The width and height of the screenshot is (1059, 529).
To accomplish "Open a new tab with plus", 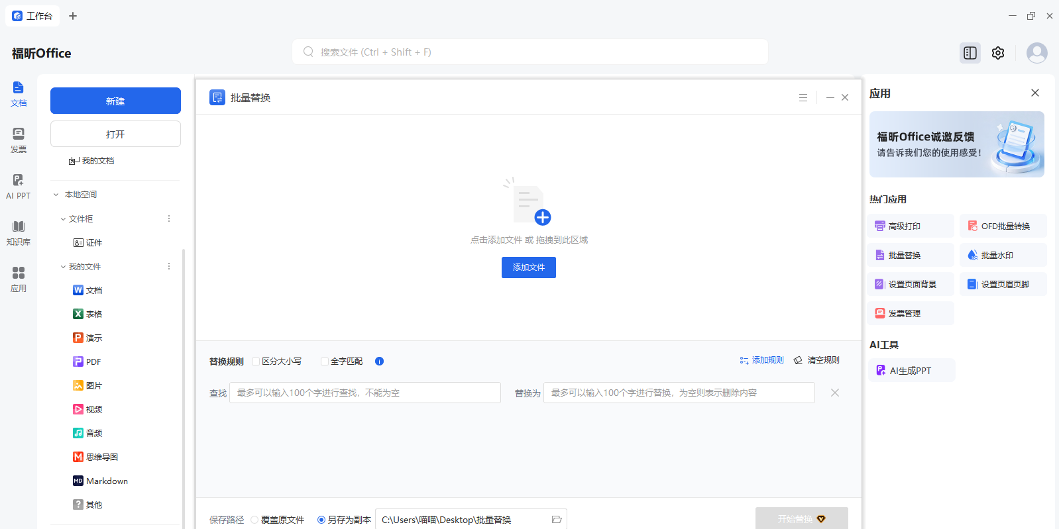I will pyautogui.click(x=73, y=16).
